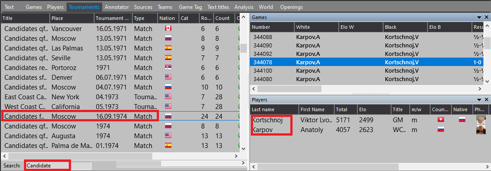Image resolution: width=491 pixels, height=171 pixels.
Task: Click the US flag in the Denver row
Action: pyautogui.click(x=168, y=77)
